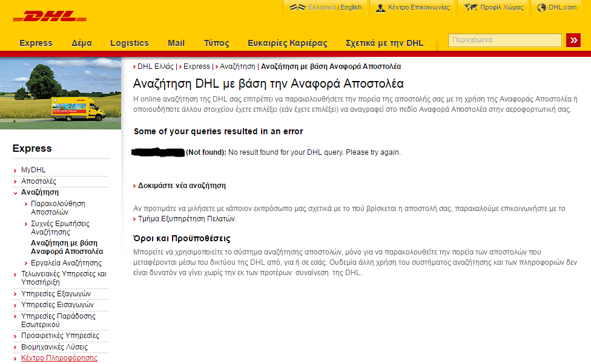Click the Express sidebar heading
The width and height of the screenshot is (591, 364).
(x=32, y=148)
